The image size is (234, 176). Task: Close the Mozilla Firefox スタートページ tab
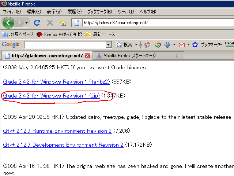179,56
